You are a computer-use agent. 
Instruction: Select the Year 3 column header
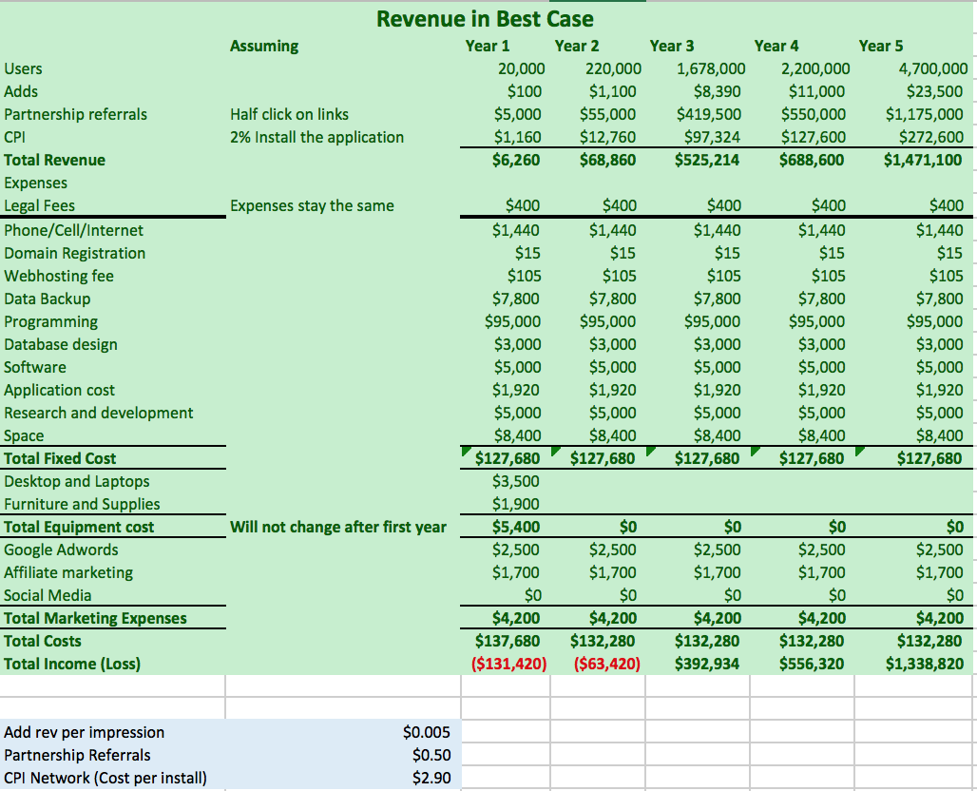(x=671, y=46)
